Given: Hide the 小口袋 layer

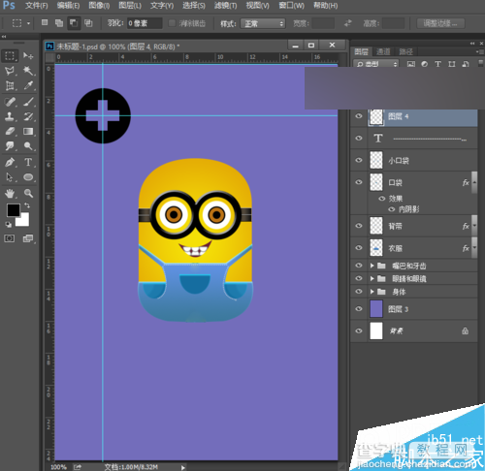Looking at the screenshot, I should tap(359, 160).
